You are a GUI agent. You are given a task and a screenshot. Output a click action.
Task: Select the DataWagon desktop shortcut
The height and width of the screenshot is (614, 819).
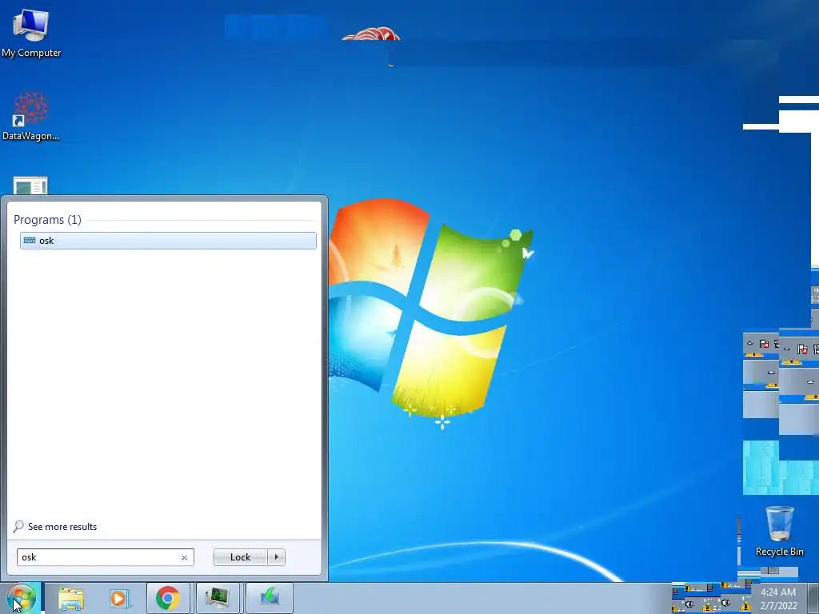tap(31, 117)
